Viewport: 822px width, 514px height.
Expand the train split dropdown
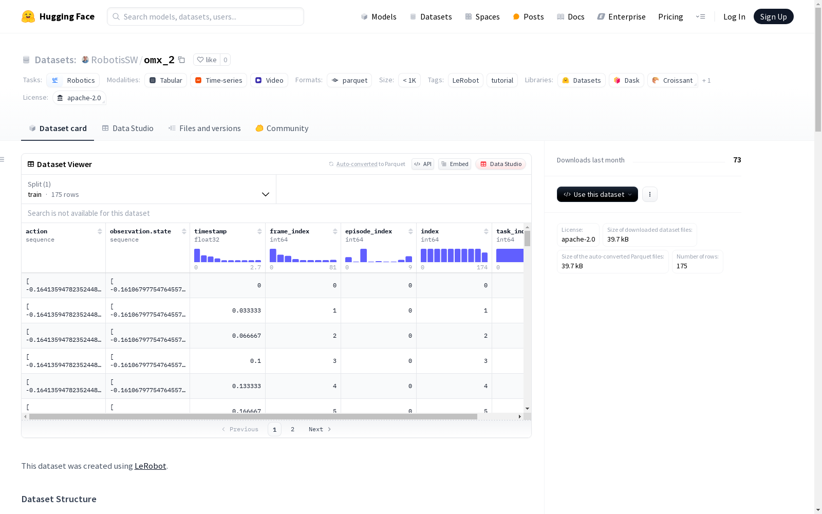[149, 189]
